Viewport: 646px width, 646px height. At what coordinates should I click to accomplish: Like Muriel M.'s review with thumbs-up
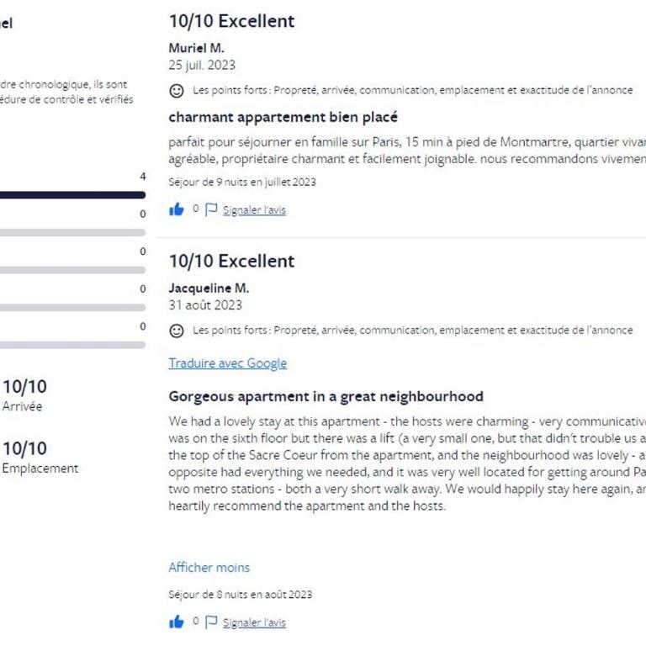click(177, 209)
